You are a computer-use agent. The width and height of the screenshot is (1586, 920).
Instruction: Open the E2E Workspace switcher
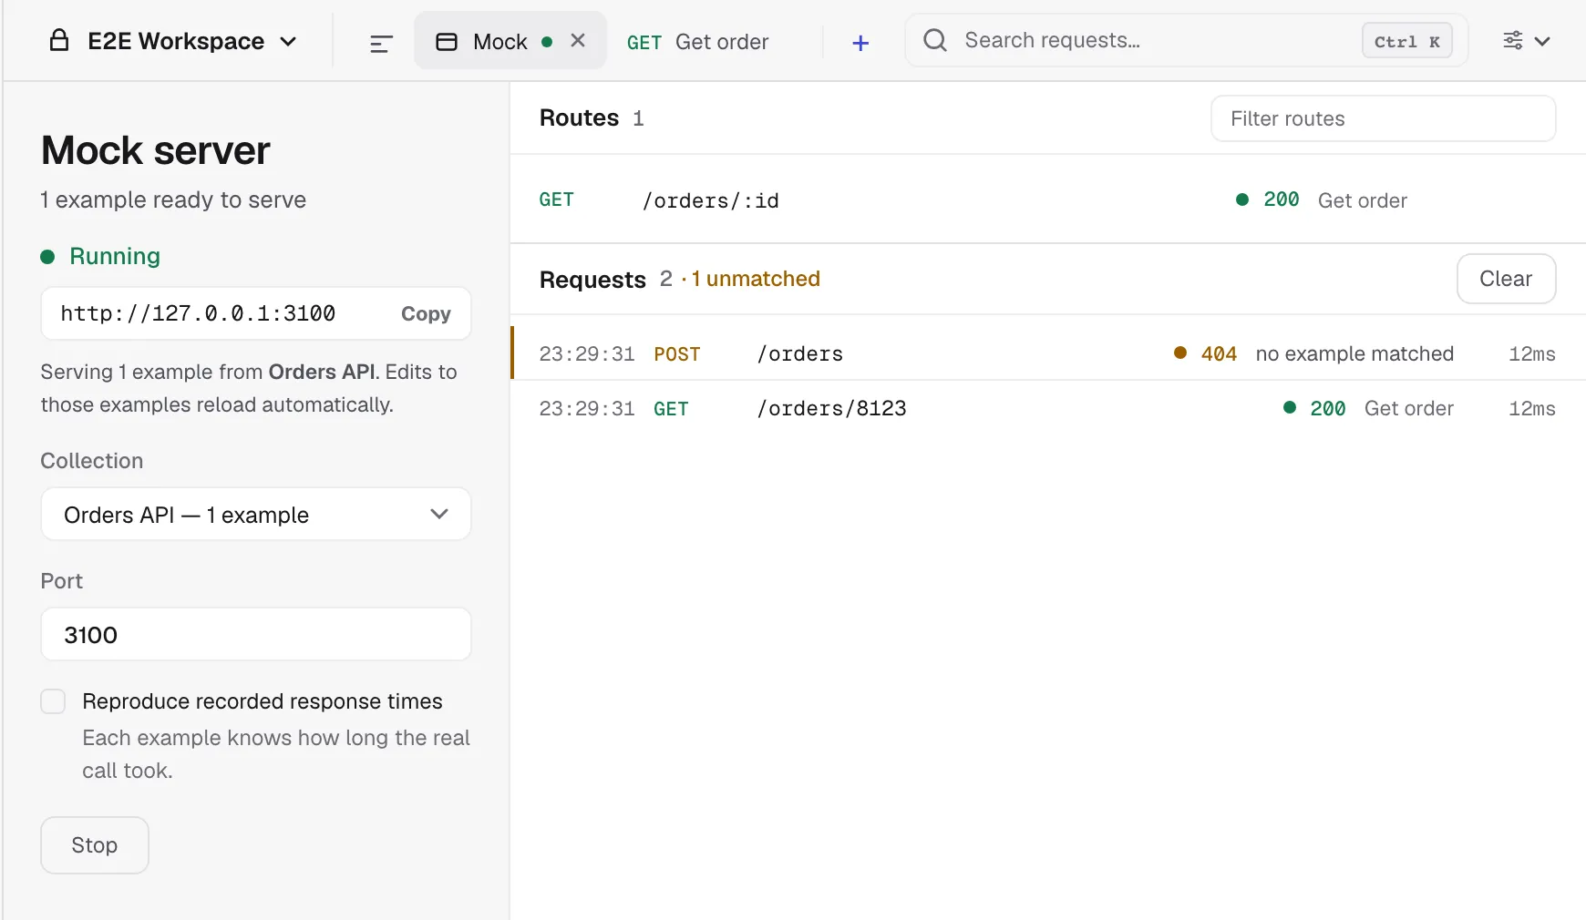173,41
